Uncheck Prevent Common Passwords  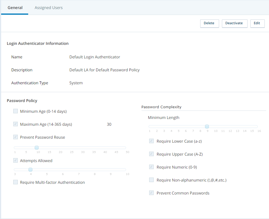pyautogui.click(x=151, y=193)
